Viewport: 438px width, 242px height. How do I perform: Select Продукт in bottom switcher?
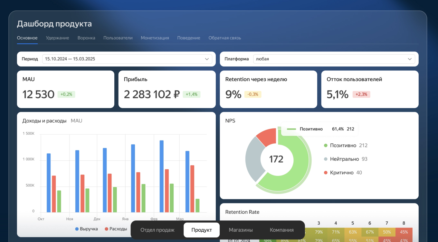pyautogui.click(x=202, y=230)
